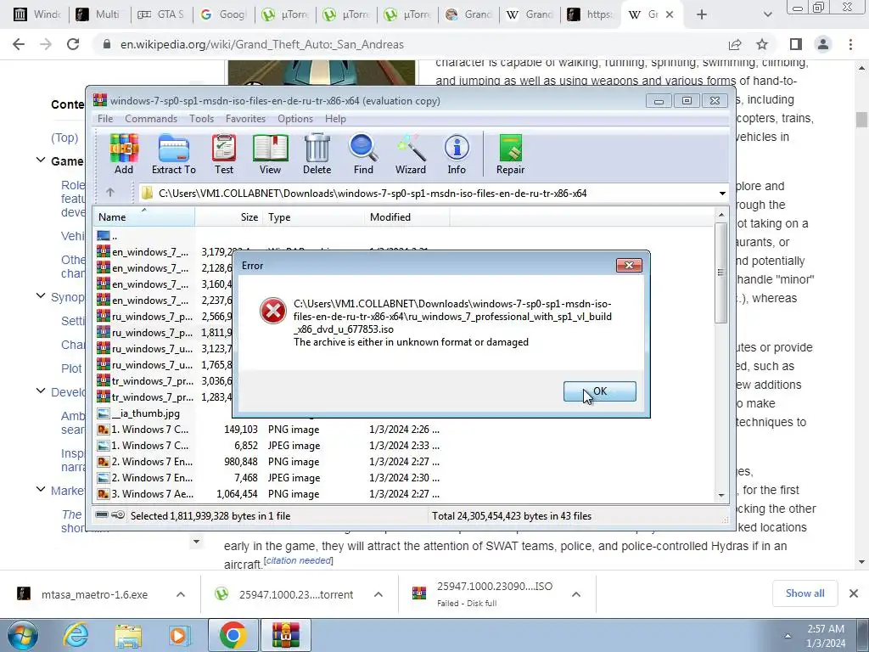869x652 pixels.
Task: Collapse the Gameplay contents section
Action: tap(41, 160)
